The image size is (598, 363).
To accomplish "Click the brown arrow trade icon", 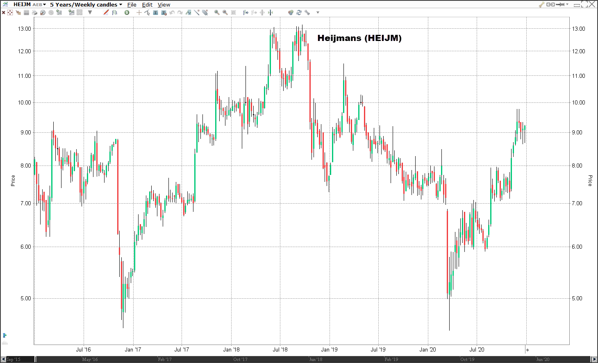I will [x=18, y=13].
